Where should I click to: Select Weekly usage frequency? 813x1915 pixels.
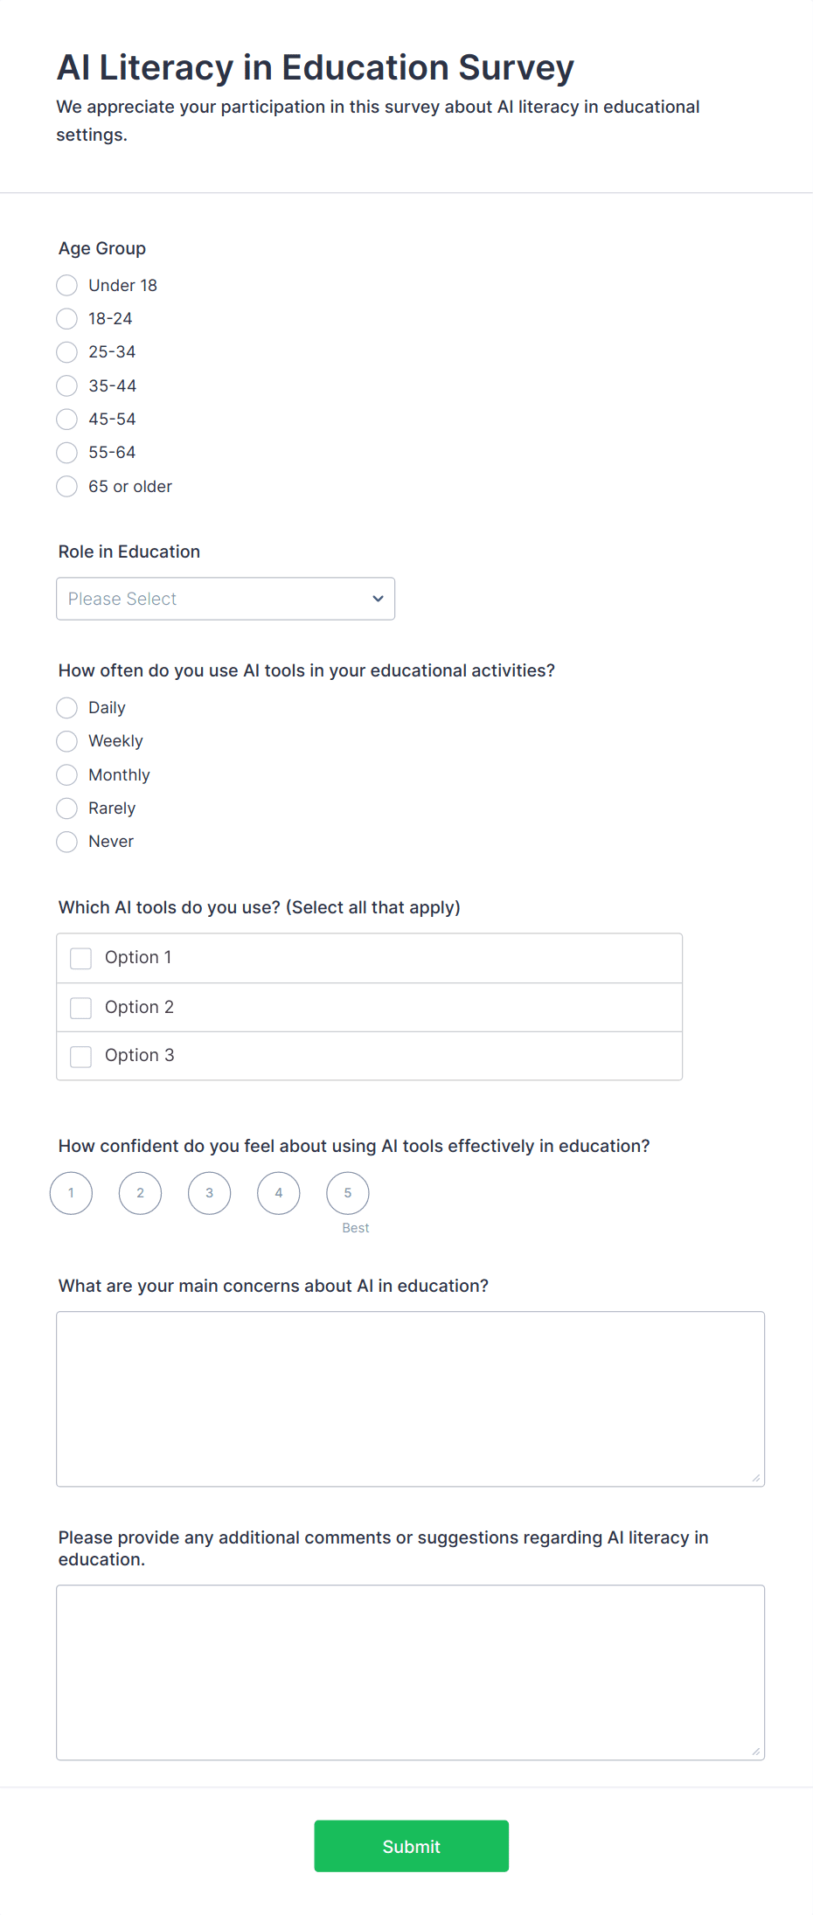[67, 741]
